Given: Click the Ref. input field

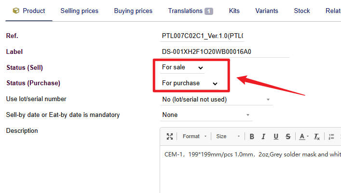Looking at the screenshot, I should 203,36.
